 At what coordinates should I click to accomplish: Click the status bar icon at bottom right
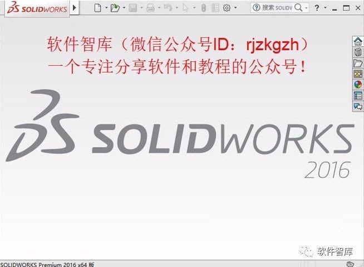click(x=350, y=264)
